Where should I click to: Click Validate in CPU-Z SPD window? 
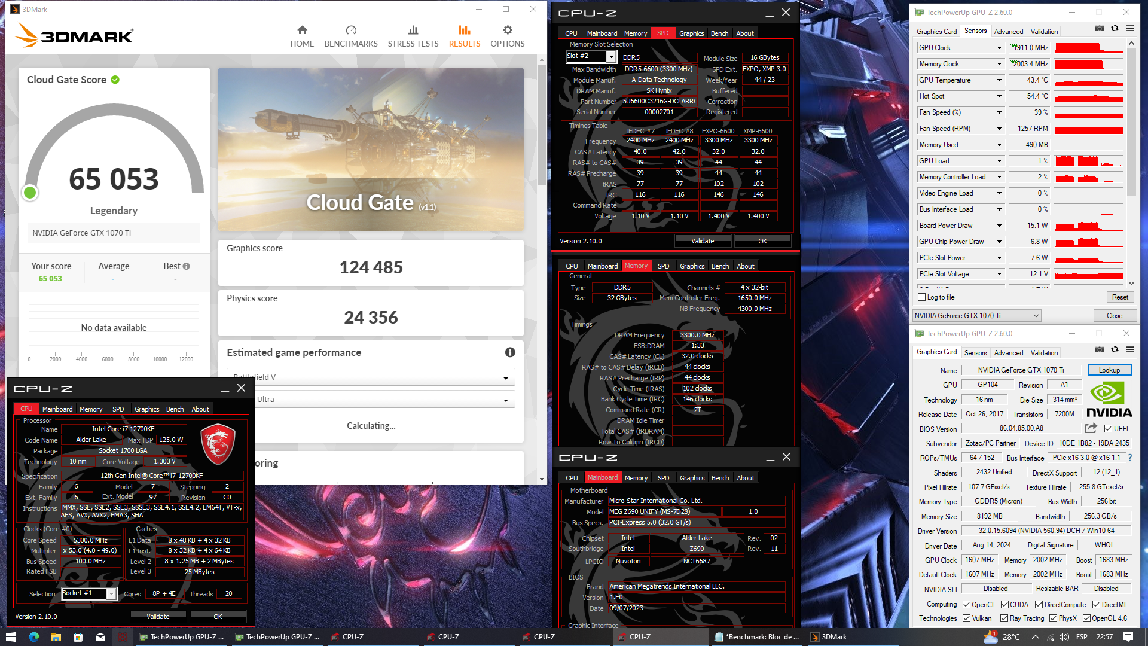(703, 241)
